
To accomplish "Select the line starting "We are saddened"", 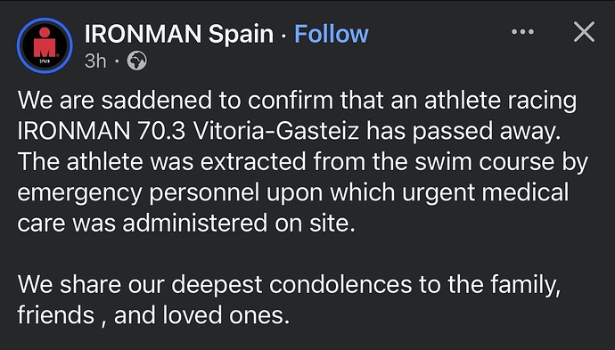I will coord(297,101).
